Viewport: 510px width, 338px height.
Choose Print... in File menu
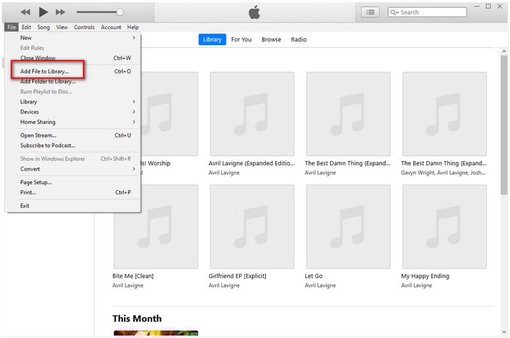tap(73, 192)
